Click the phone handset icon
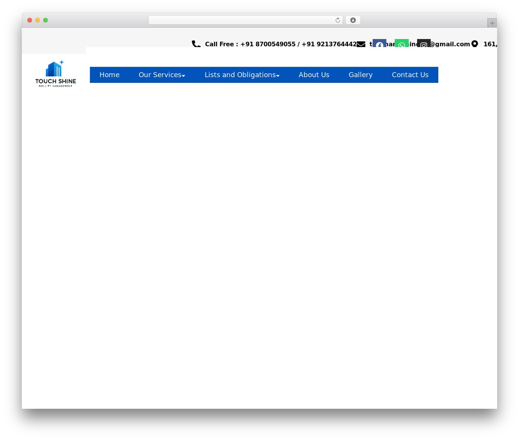 (x=196, y=44)
